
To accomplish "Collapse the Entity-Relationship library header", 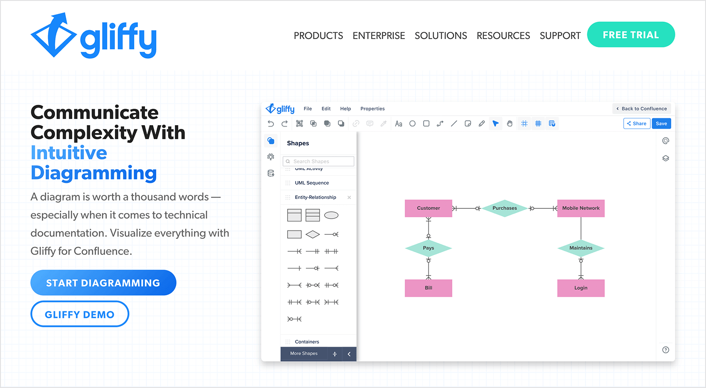I will point(315,198).
